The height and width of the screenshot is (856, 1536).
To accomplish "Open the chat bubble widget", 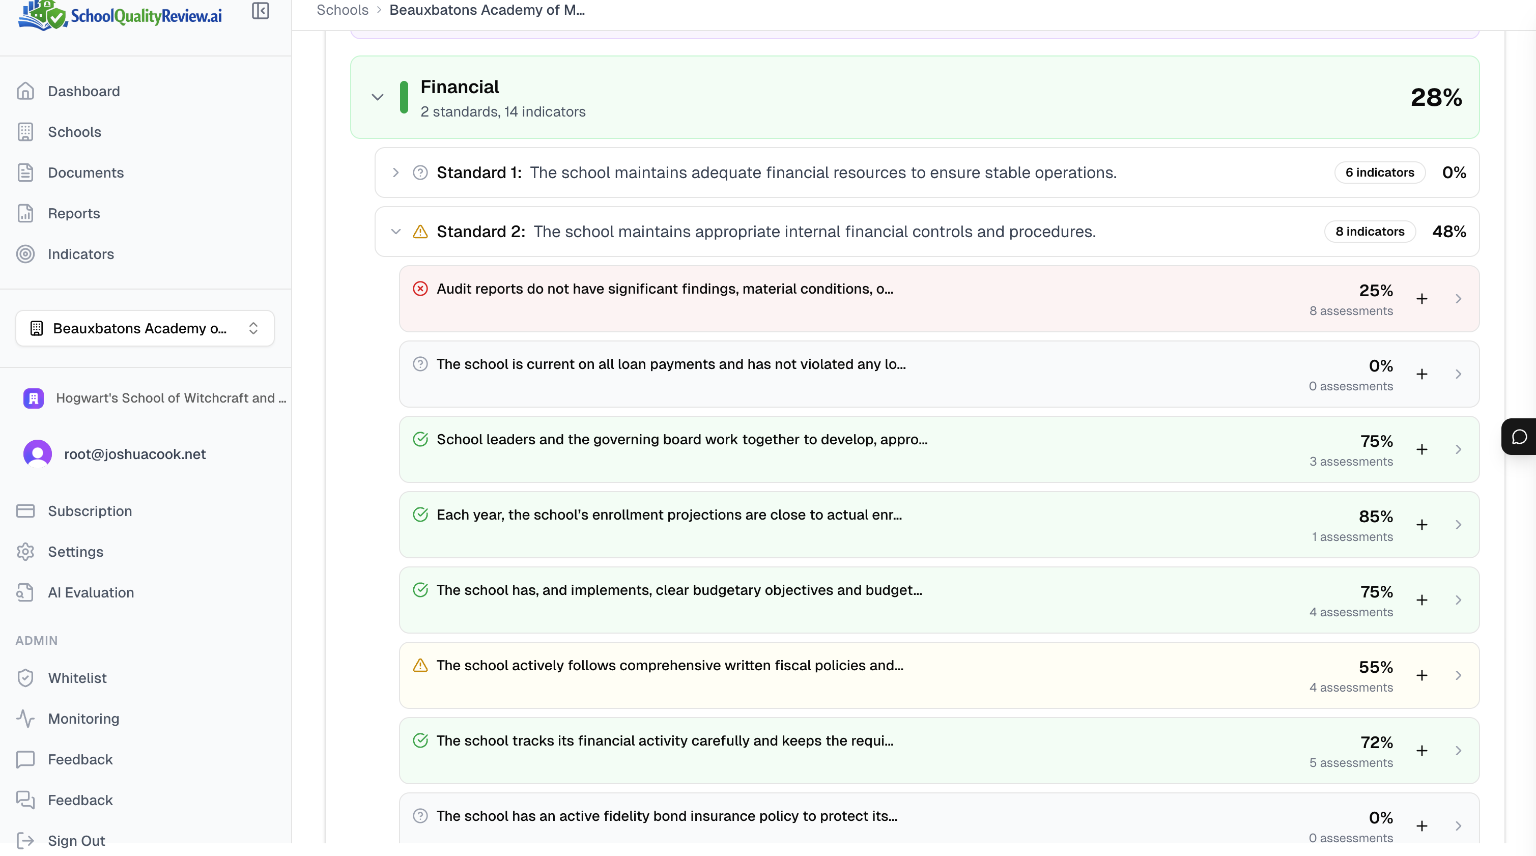I will (x=1519, y=437).
